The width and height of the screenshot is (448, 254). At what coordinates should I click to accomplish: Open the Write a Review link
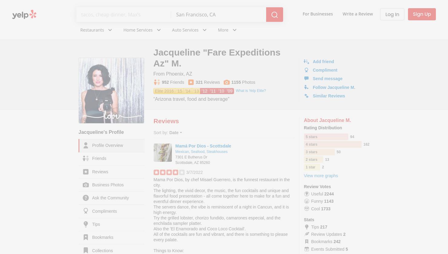[x=358, y=14]
